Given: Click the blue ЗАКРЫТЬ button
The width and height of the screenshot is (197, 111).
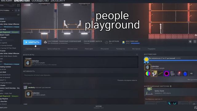Looking at the screenshot, I should 32,42.
